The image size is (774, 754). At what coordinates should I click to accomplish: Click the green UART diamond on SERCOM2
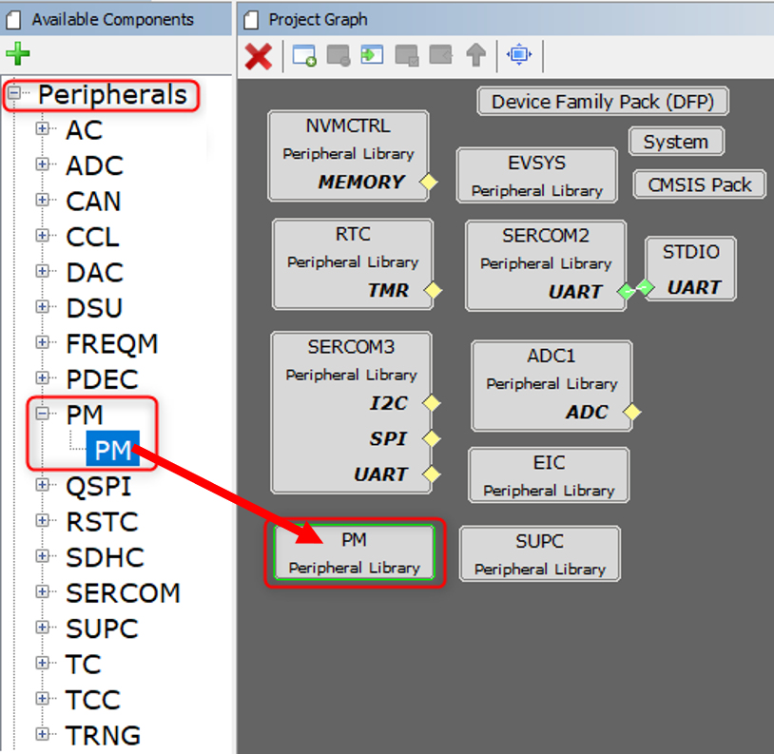pyautogui.click(x=626, y=291)
